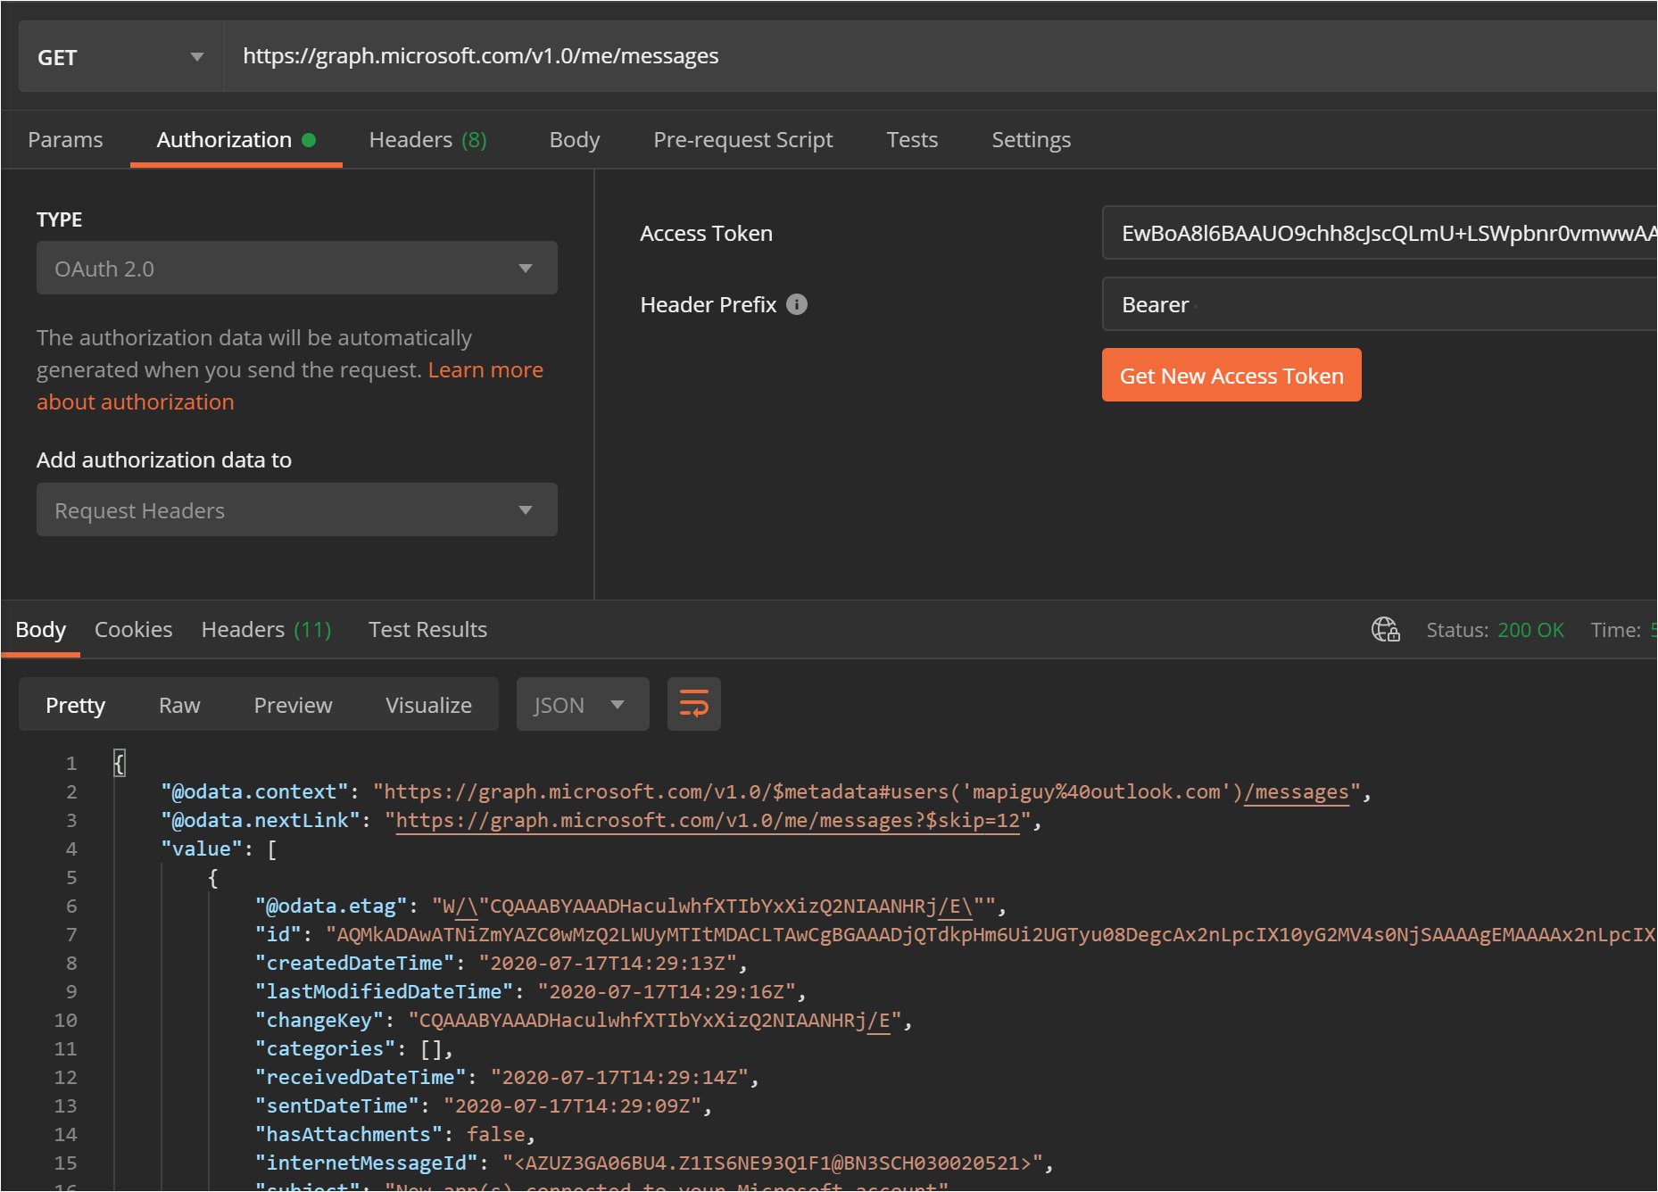Switch to the Params tab
This screenshot has width=1658, height=1192.
tap(65, 140)
